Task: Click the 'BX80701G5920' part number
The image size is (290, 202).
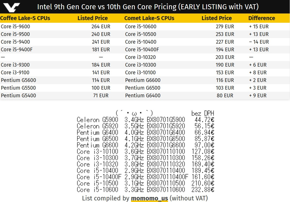Action: [x=166, y=126]
